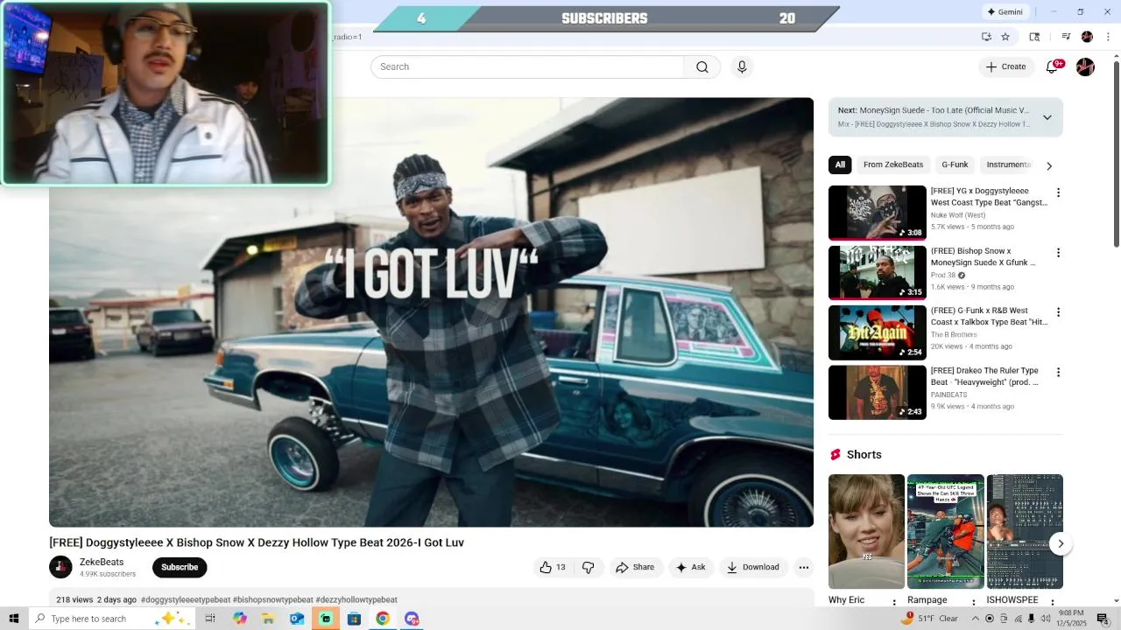Image resolution: width=1121 pixels, height=630 pixels.
Task: Open YouTube notifications bell
Action: click(1053, 67)
